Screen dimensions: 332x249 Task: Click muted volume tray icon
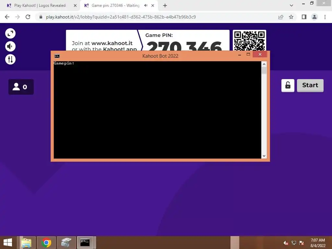coord(286,243)
